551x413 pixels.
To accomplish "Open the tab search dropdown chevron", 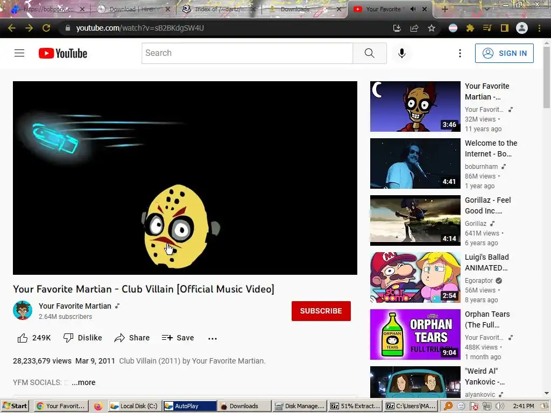I will tap(486, 9).
